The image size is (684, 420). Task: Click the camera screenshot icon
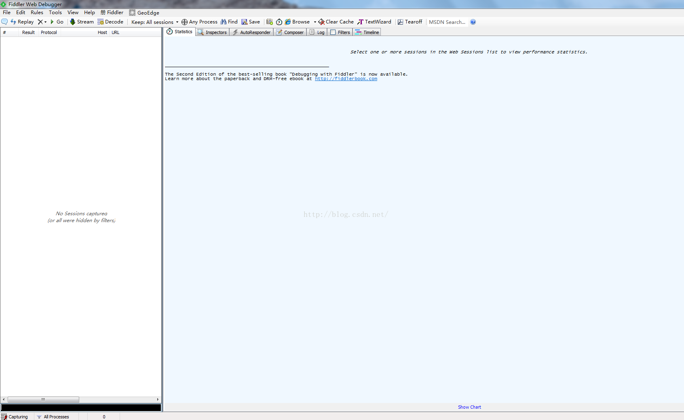click(270, 22)
